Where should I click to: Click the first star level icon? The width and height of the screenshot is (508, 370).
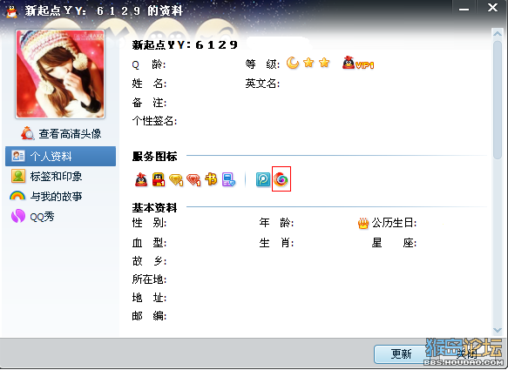[308, 63]
